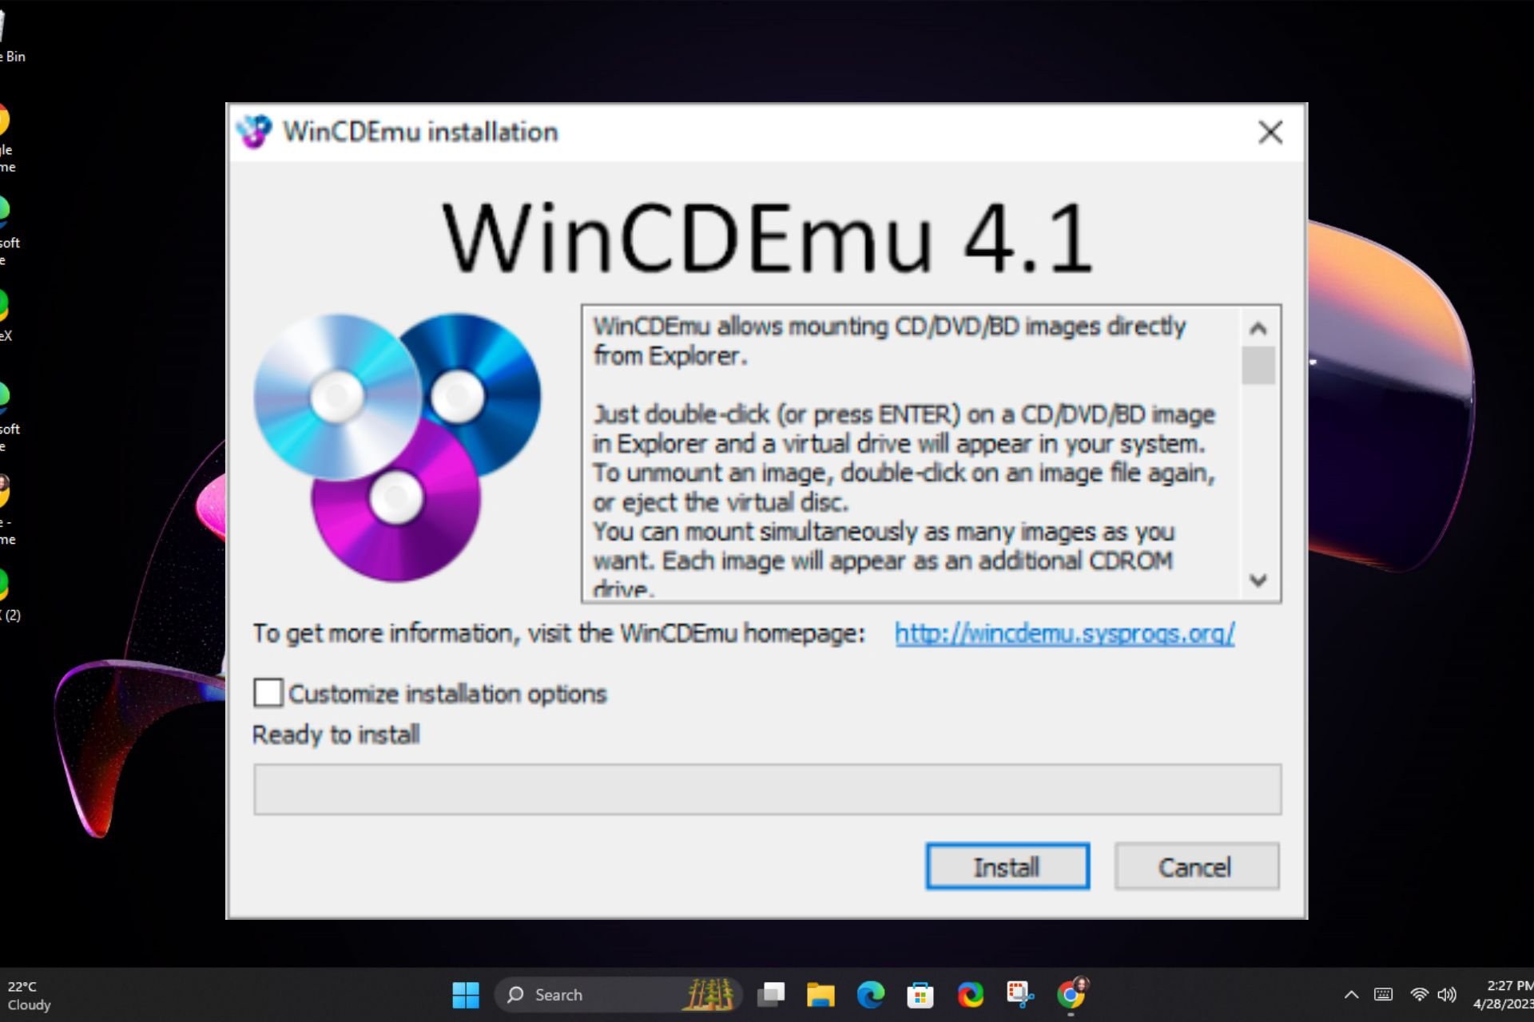The image size is (1534, 1022).
Task: Close the WinCDEmu installation dialog
Action: (1270, 132)
